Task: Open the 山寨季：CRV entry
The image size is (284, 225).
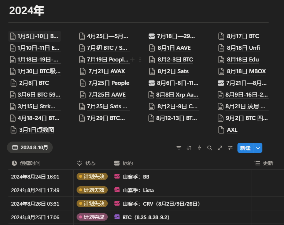Action: point(161,204)
